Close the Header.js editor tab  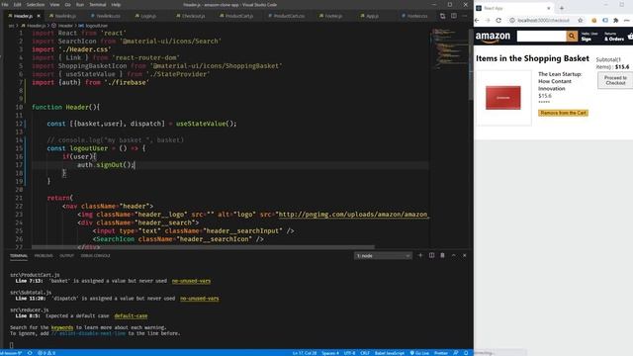[39, 16]
